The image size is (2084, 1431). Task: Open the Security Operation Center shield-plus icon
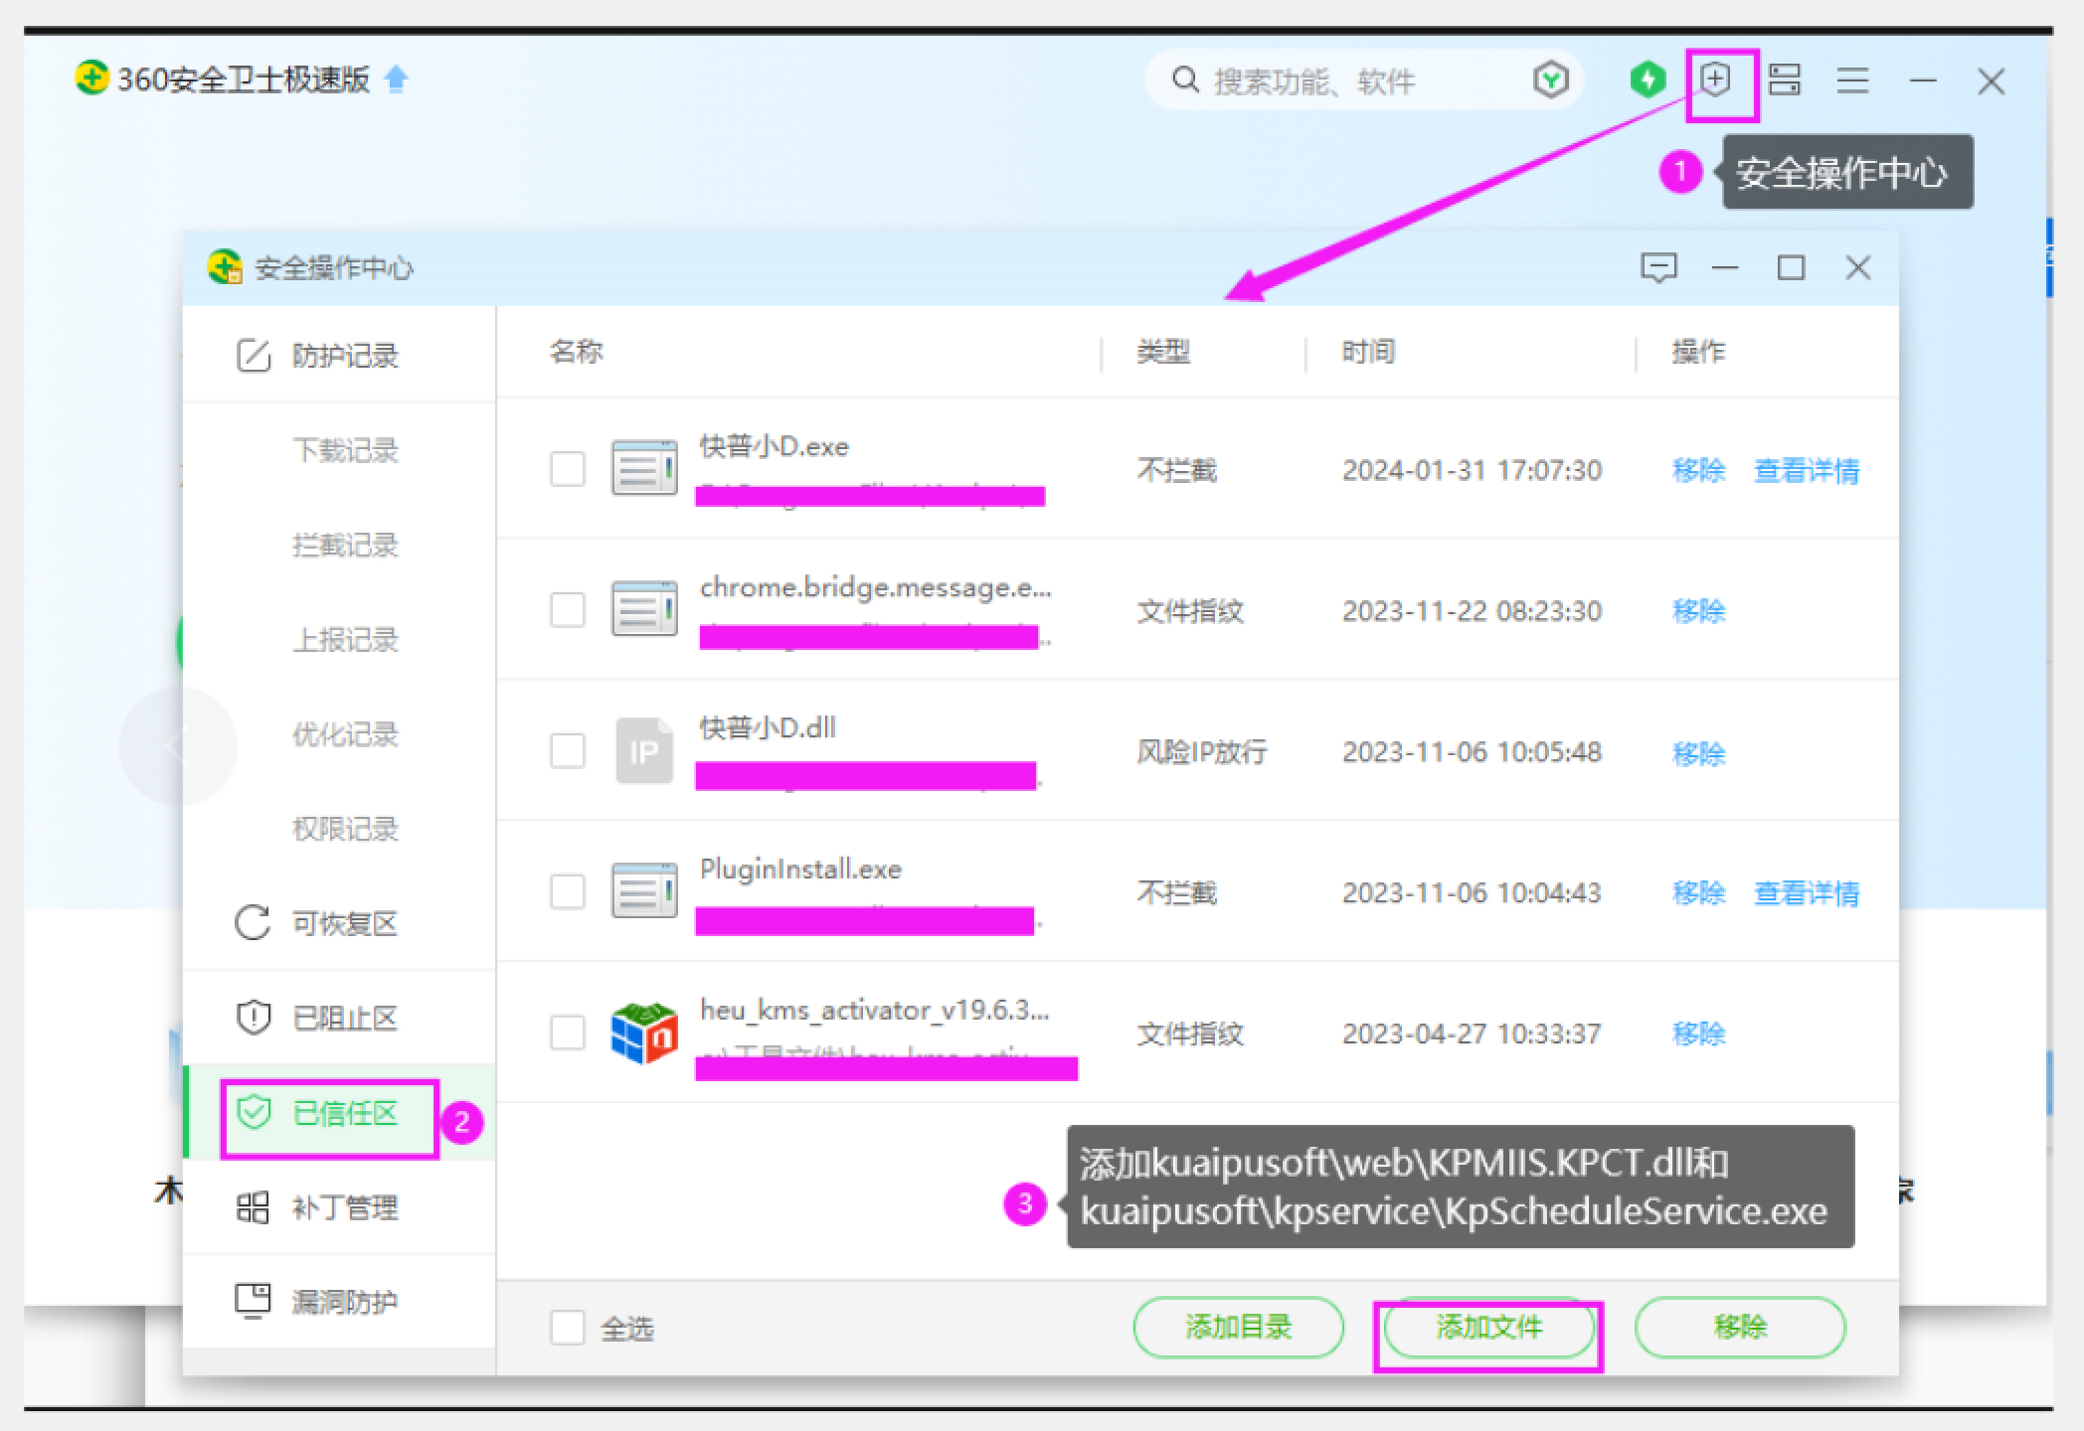point(1715,79)
